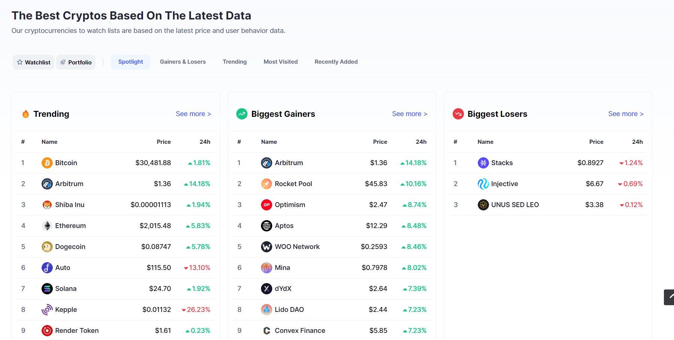Click the Solana logo icon
This screenshot has width=674, height=340.
pos(47,289)
